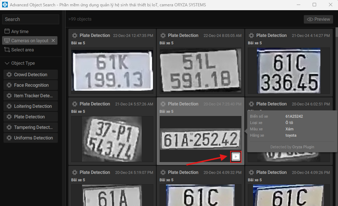Click the timestamp 20-Dec-24 4:09:26 PM
The image size is (338, 206).
coord(311,173)
